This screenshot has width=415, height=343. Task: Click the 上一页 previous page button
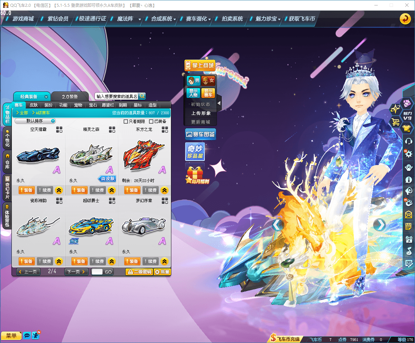(28, 272)
